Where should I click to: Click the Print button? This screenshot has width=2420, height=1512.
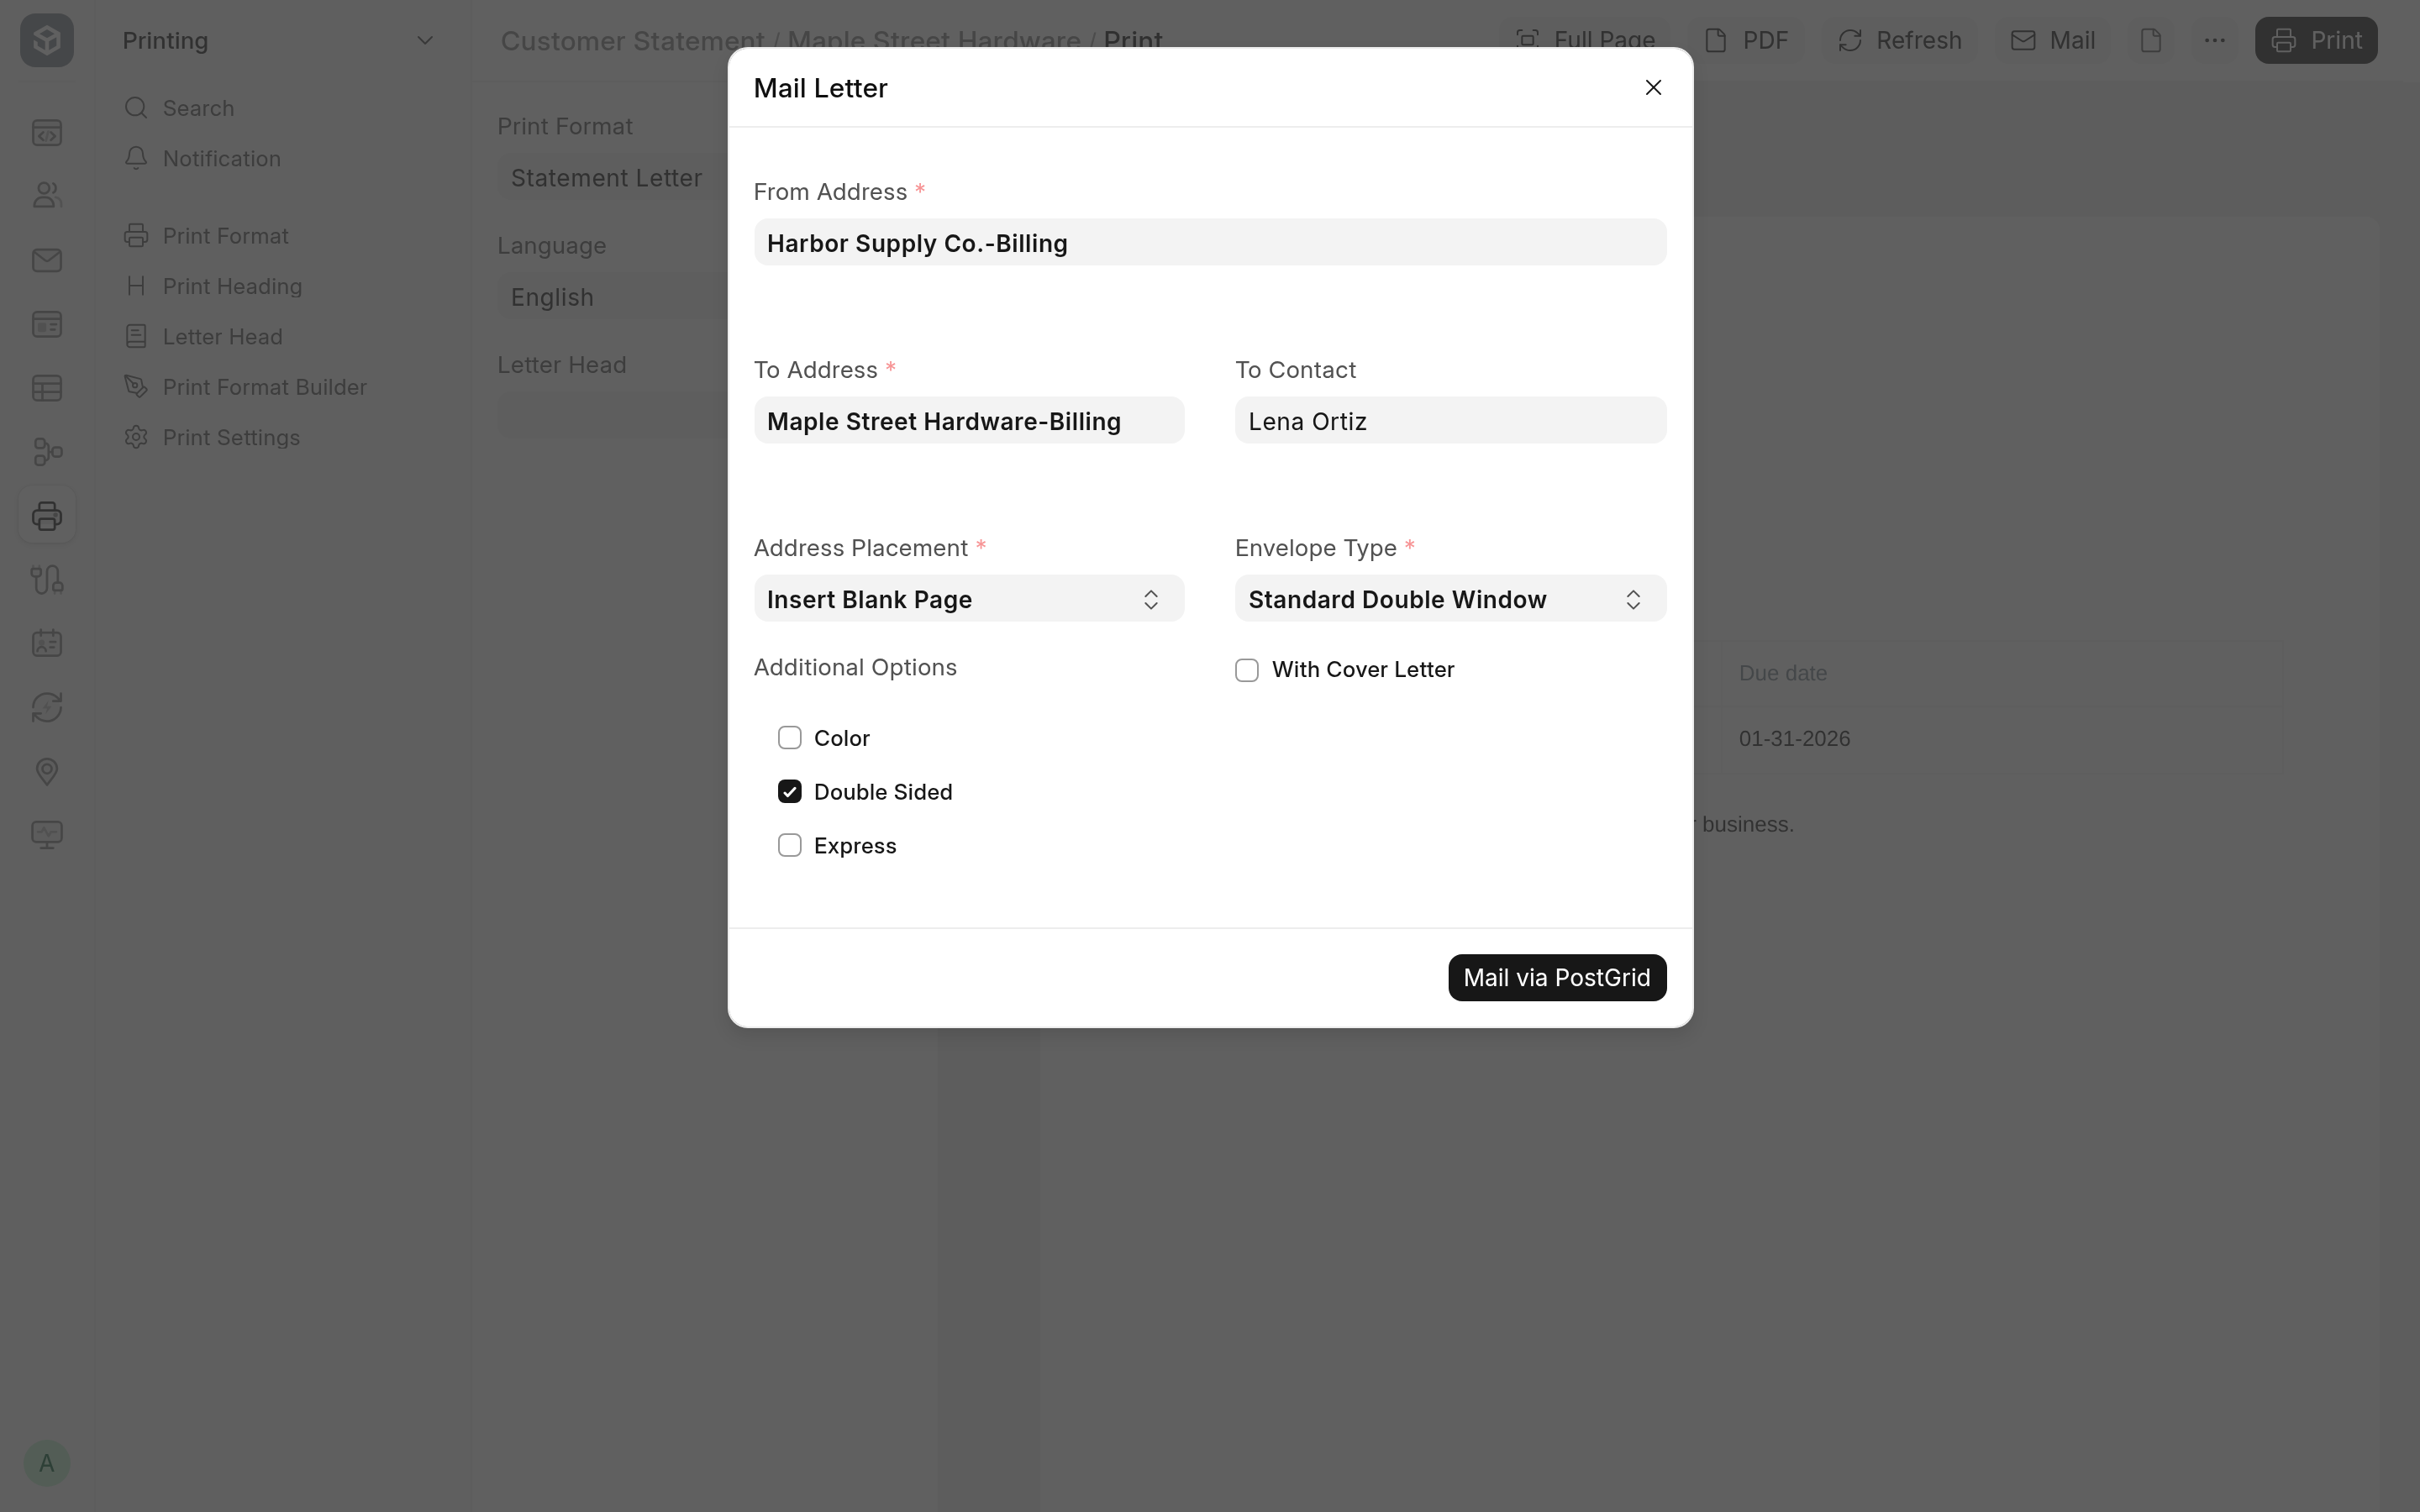click(2316, 41)
